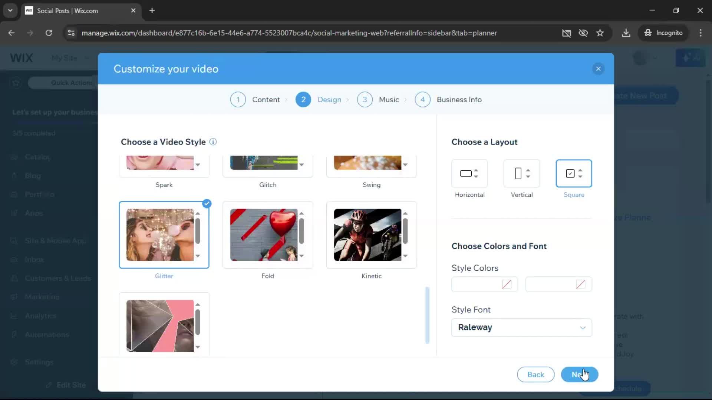Click the third-party cookies eye icon
The image size is (712, 400).
tap(583, 33)
